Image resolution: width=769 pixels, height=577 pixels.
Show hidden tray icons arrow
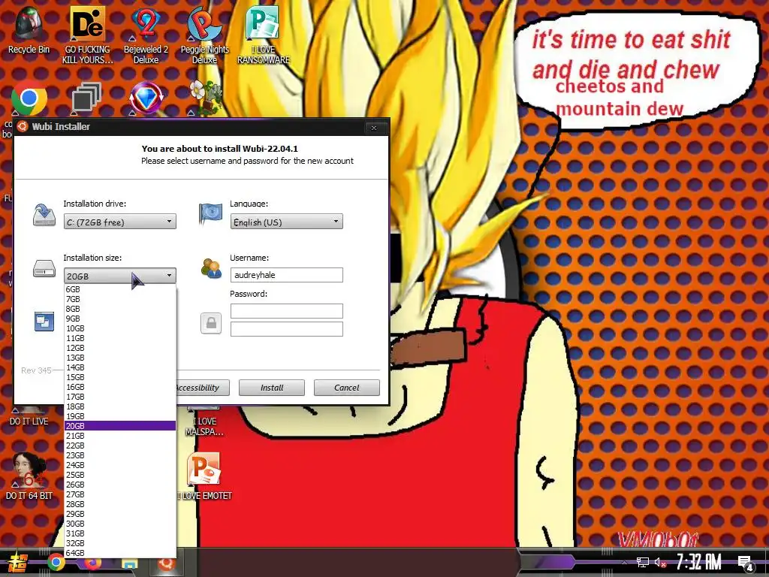(x=624, y=562)
